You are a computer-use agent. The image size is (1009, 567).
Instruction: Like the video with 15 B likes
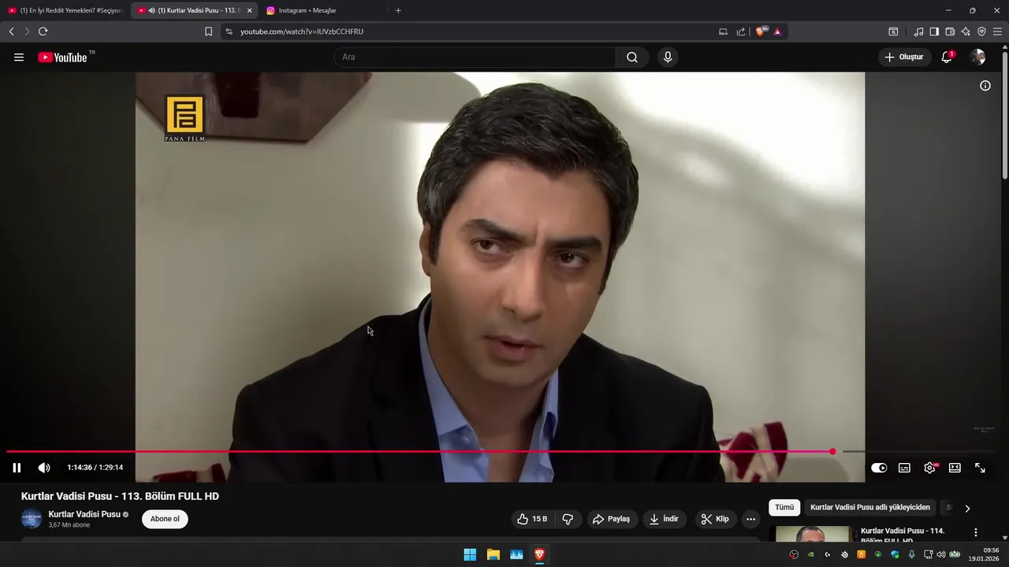(x=532, y=519)
